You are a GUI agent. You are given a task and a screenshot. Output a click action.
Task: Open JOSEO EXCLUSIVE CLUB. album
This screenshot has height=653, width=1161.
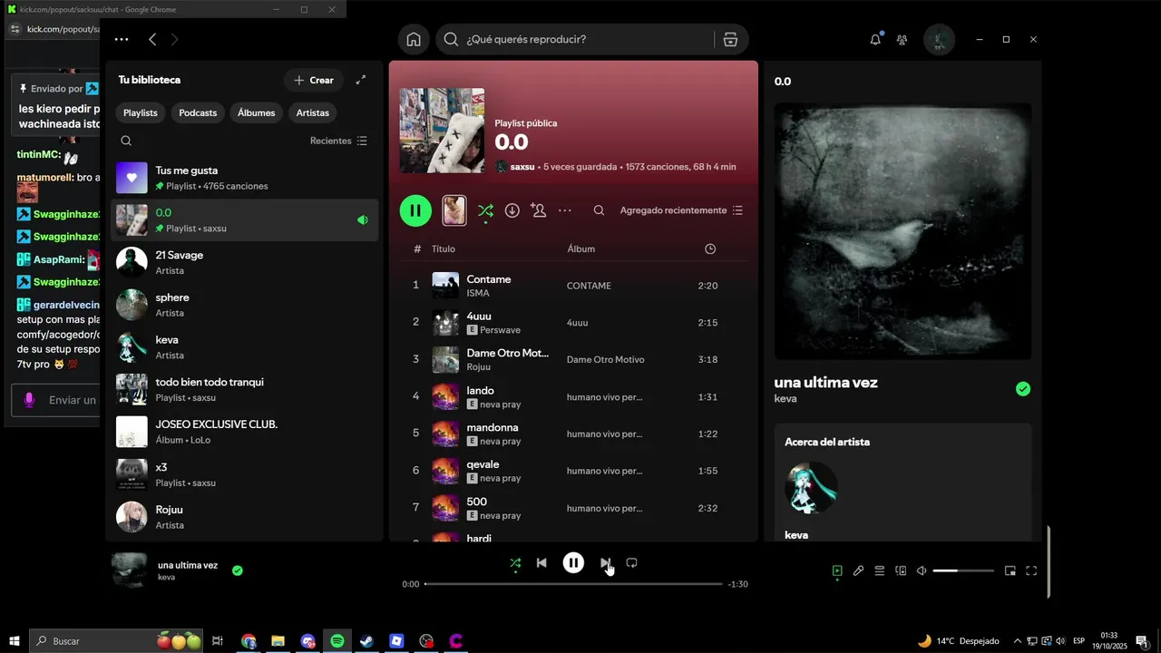[244, 432]
